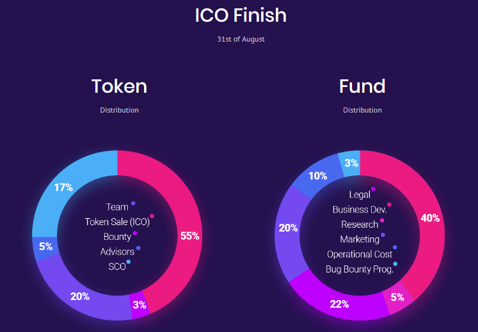
Task: Click the purple dot beside Team legend
Action: (x=133, y=203)
